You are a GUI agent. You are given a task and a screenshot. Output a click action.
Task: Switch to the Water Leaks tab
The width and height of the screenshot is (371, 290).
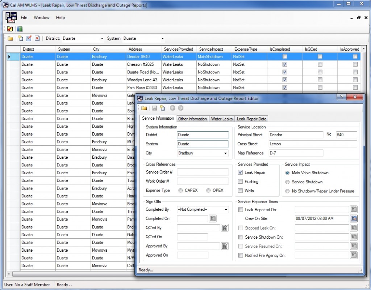pyautogui.click(x=222, y=119)
